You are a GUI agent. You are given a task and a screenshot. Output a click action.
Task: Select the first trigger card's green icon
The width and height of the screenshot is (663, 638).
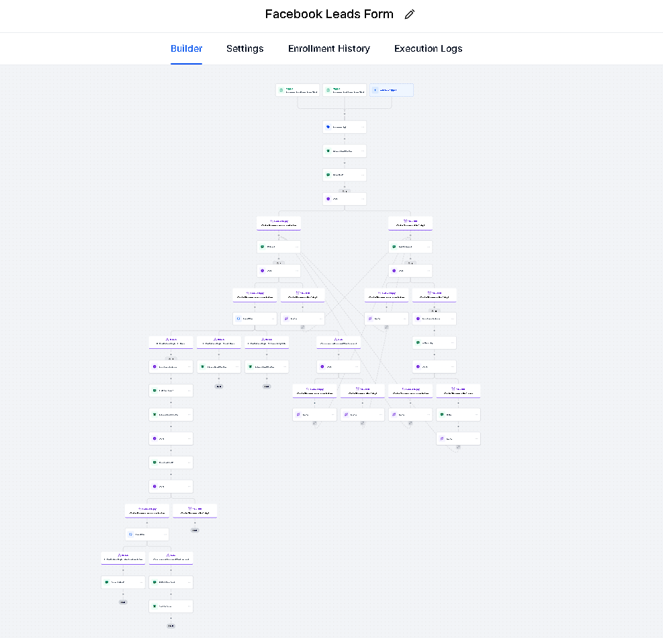[281, 90]
